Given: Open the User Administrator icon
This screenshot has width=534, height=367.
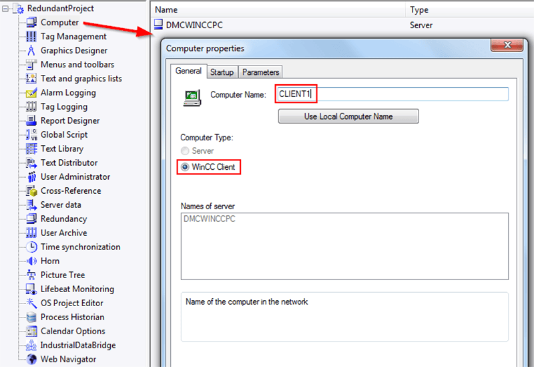Looking at the screenshot, I should coord(31,176).
